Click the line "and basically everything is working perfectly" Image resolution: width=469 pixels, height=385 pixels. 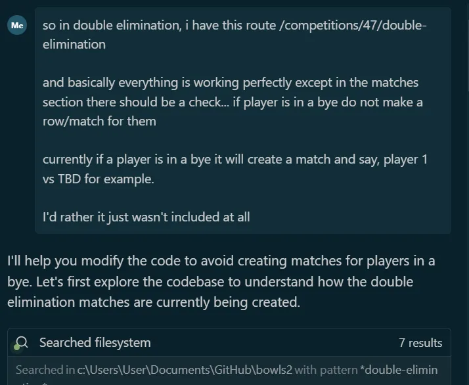point(230,83)
